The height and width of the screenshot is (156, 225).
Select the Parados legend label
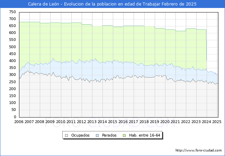coord(109,135)
